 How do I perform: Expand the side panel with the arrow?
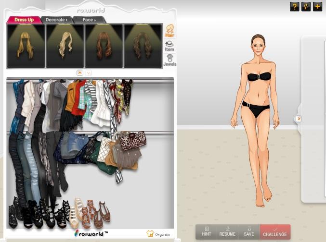coord(298,119)
